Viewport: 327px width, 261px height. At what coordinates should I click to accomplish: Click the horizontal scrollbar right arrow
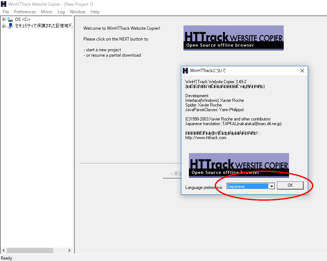[x=69, y=250]
